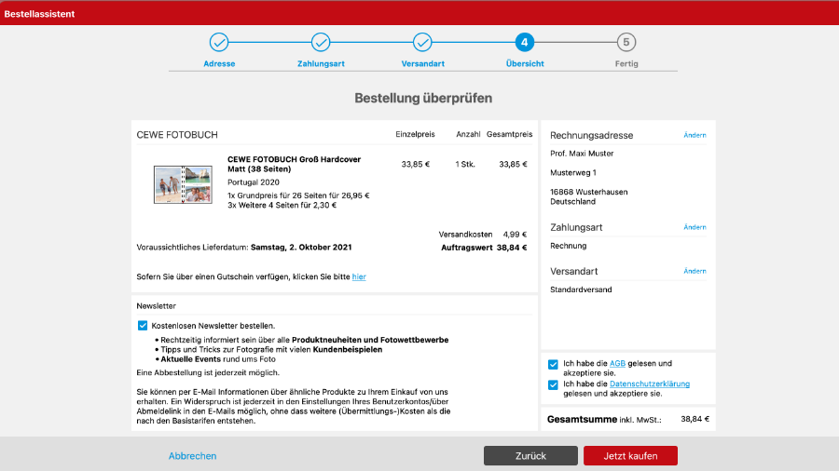Cancel the order with Abbrechen
Viewport: 839px width, 471px height.
(x=193, y=456)
